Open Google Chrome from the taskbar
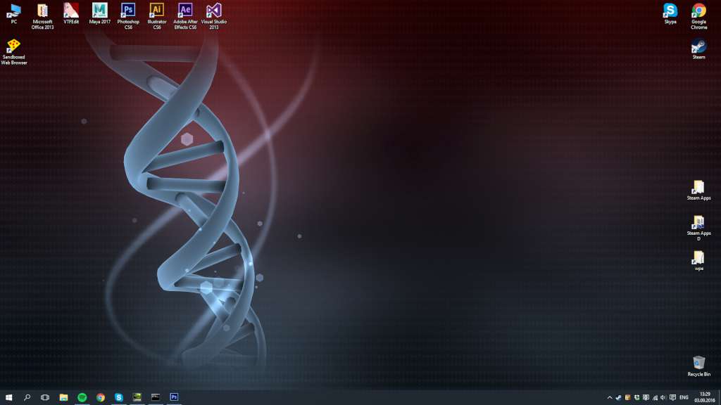 [100, 397]
